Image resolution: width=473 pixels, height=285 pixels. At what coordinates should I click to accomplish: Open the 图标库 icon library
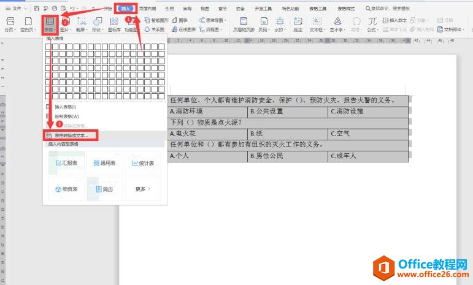pyautogui.click(x=114, y=24)
